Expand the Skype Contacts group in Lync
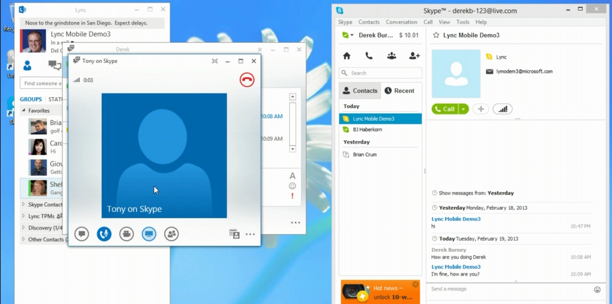 (x=23, y=204)
